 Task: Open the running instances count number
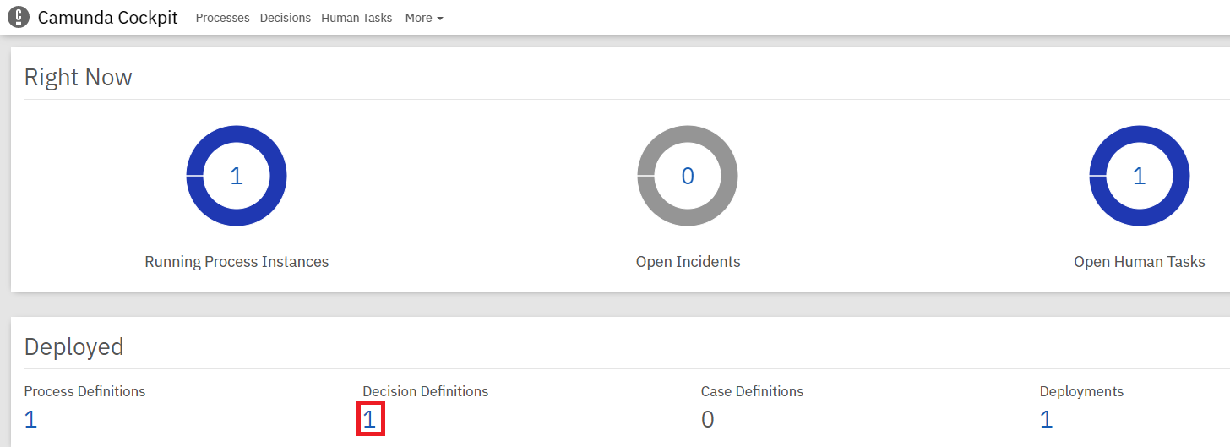237,176
